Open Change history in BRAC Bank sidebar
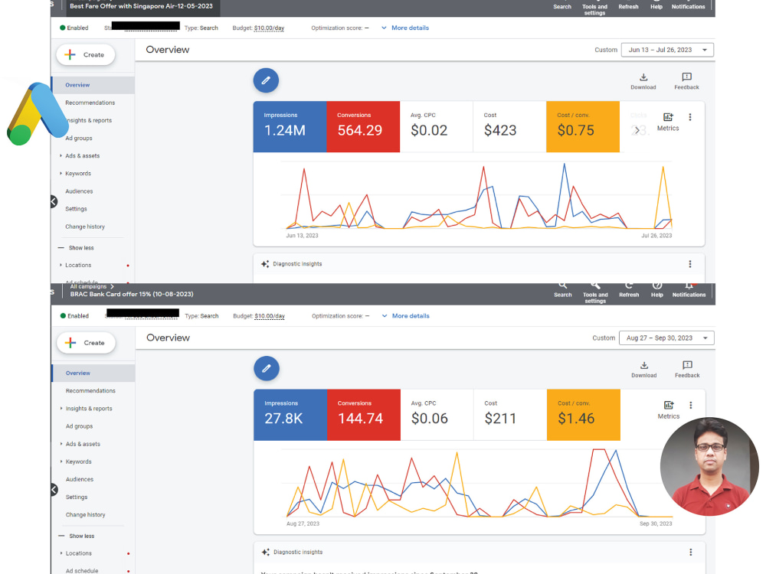Screen dimensions: 766x574 (x=86, y=514)
